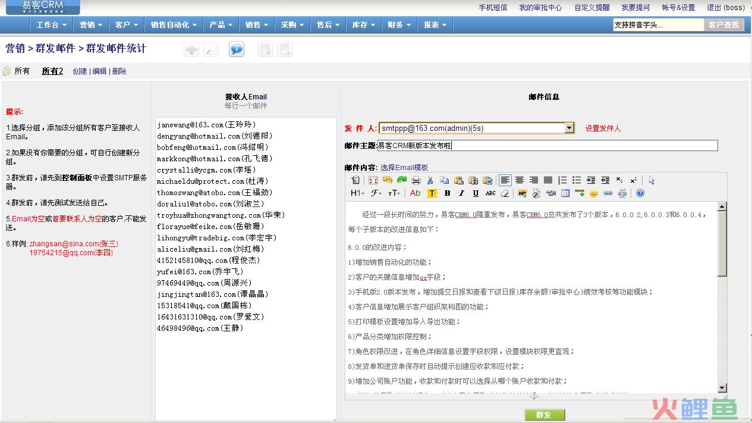Open the font size tT dropdown
Image resolution: width=752 pixels, height=423 pixels.
pyautogui.click(x=394, y=193)
